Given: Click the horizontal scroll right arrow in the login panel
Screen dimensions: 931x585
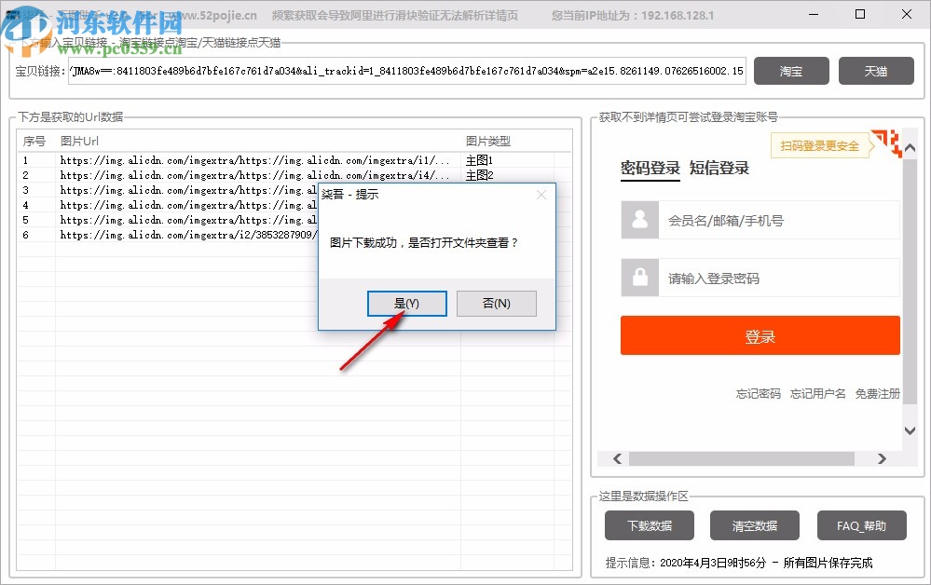Looking at the screenshot, I should (x=882, y=458).
